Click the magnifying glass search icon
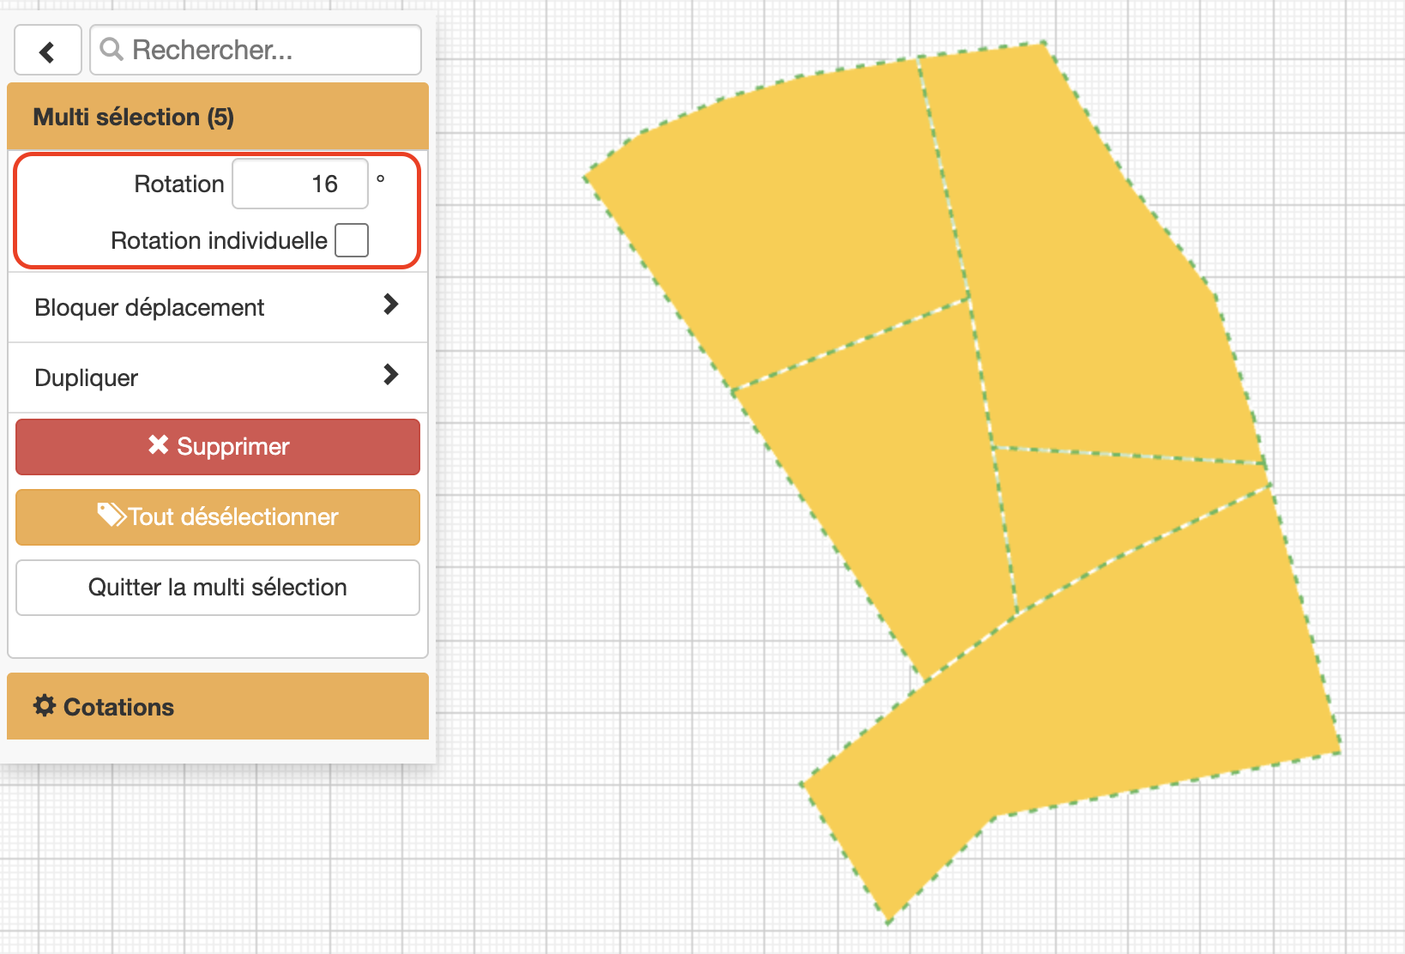The height and width of the screenshot is (954, 1405). point(112,50)
